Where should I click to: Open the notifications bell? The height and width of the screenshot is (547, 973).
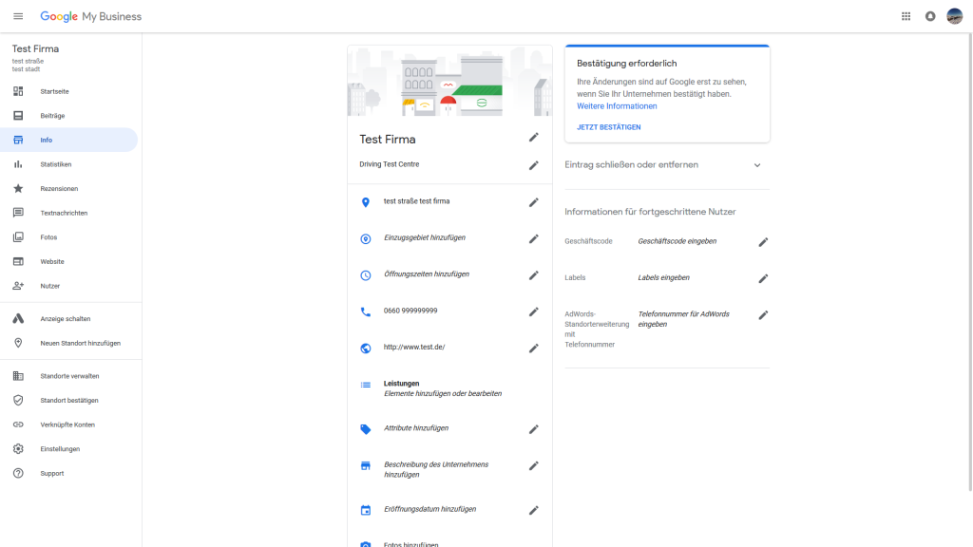(930, 15)
